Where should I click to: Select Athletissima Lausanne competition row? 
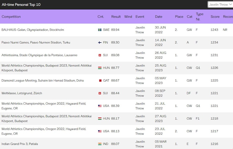[x=39, y=55]
